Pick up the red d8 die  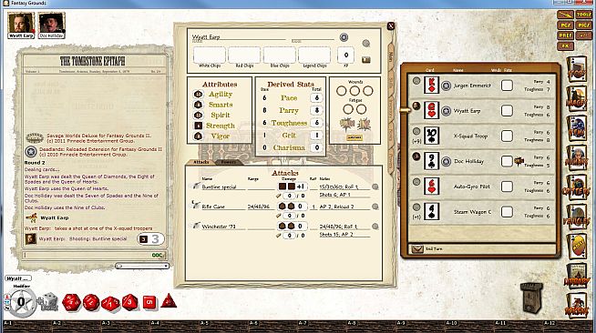click(x=129, y=302)
